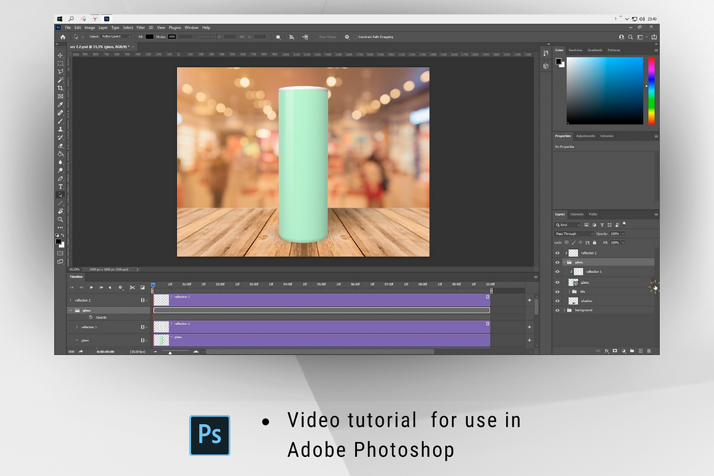
Task: Click the timeline playhead marker
Action: pyautogui.click(x=153, y=285)
